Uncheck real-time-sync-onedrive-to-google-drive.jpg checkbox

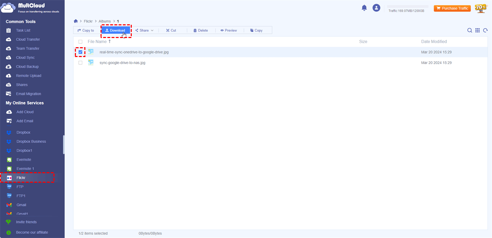coord(80,52)
